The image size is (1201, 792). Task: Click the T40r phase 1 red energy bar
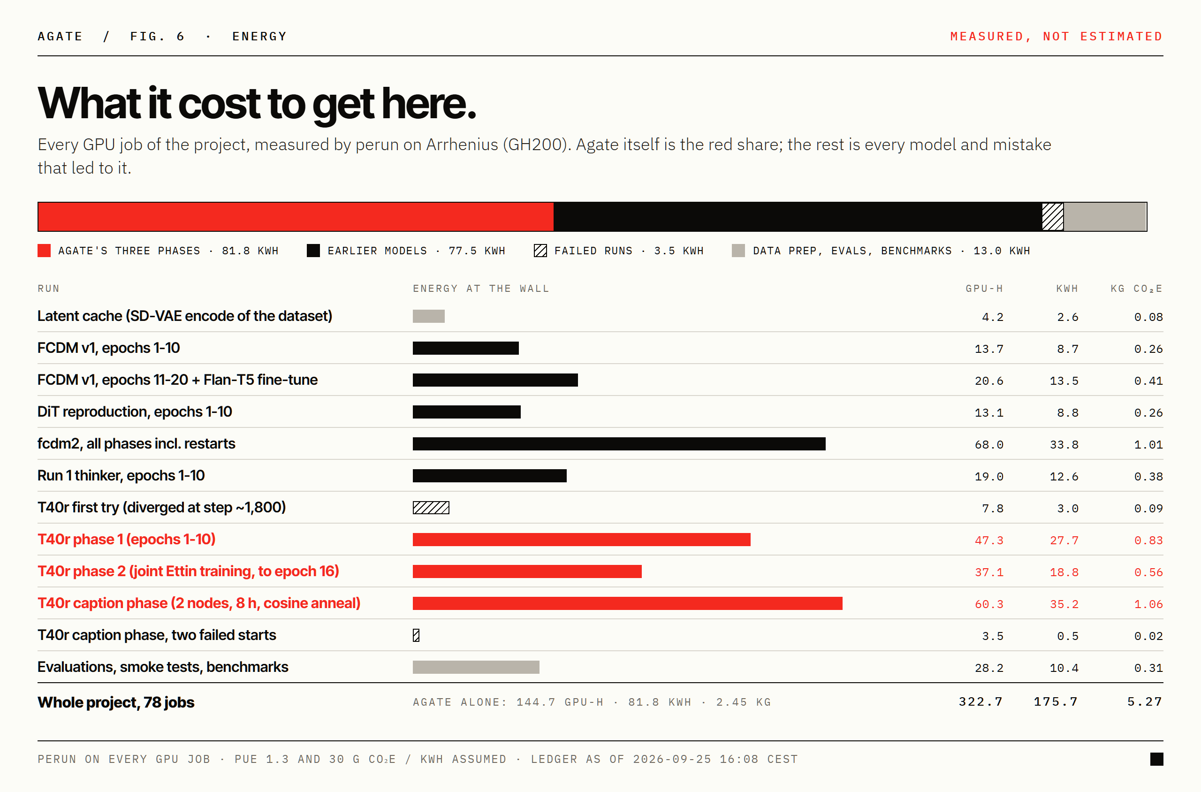581,540
